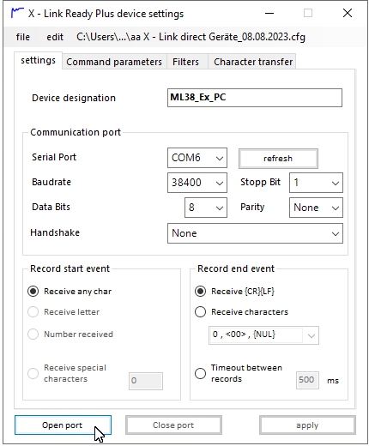Screen dimensions: 369x446
Task: Enable Timeout between records option
Action: click(x=200, y=373)
